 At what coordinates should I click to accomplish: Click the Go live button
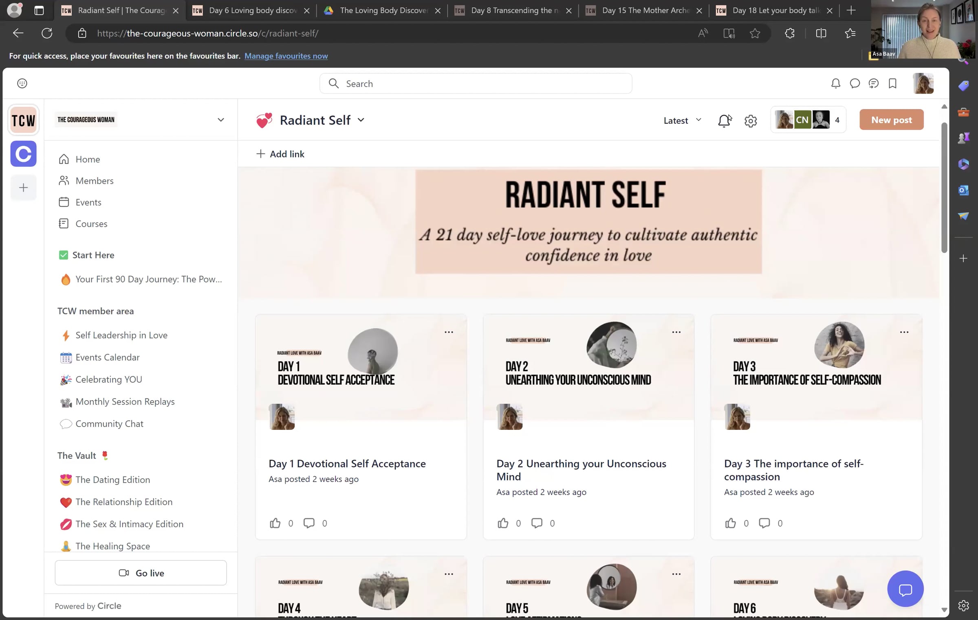[x=141, y=573]
